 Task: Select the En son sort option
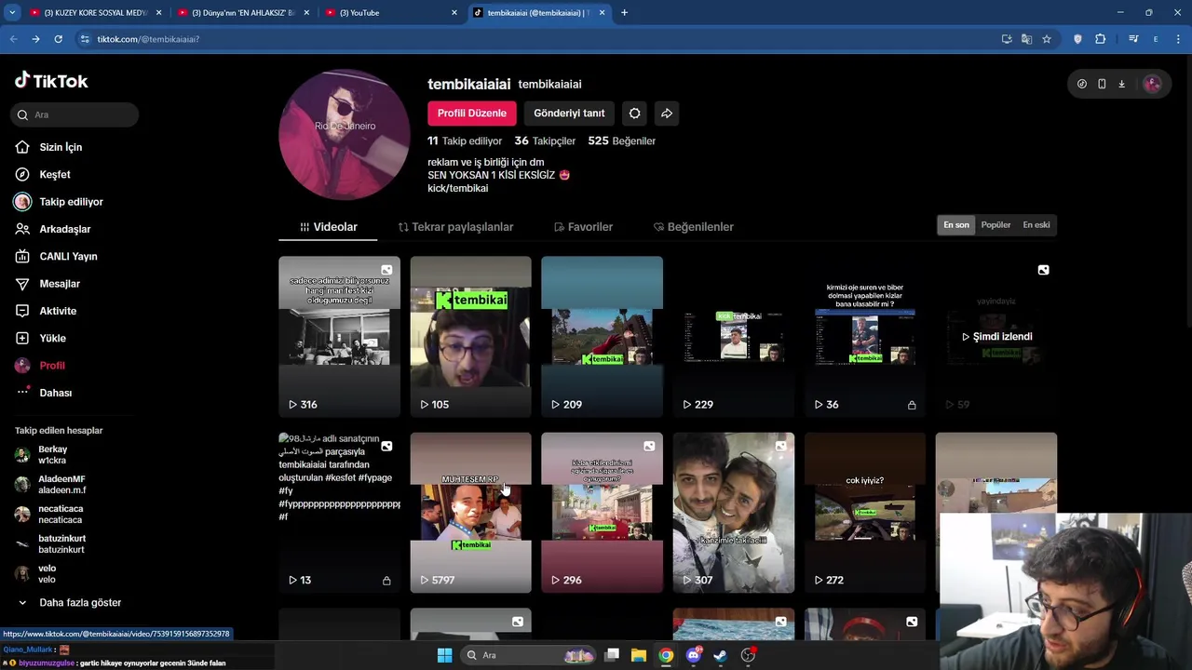(956, 225)
